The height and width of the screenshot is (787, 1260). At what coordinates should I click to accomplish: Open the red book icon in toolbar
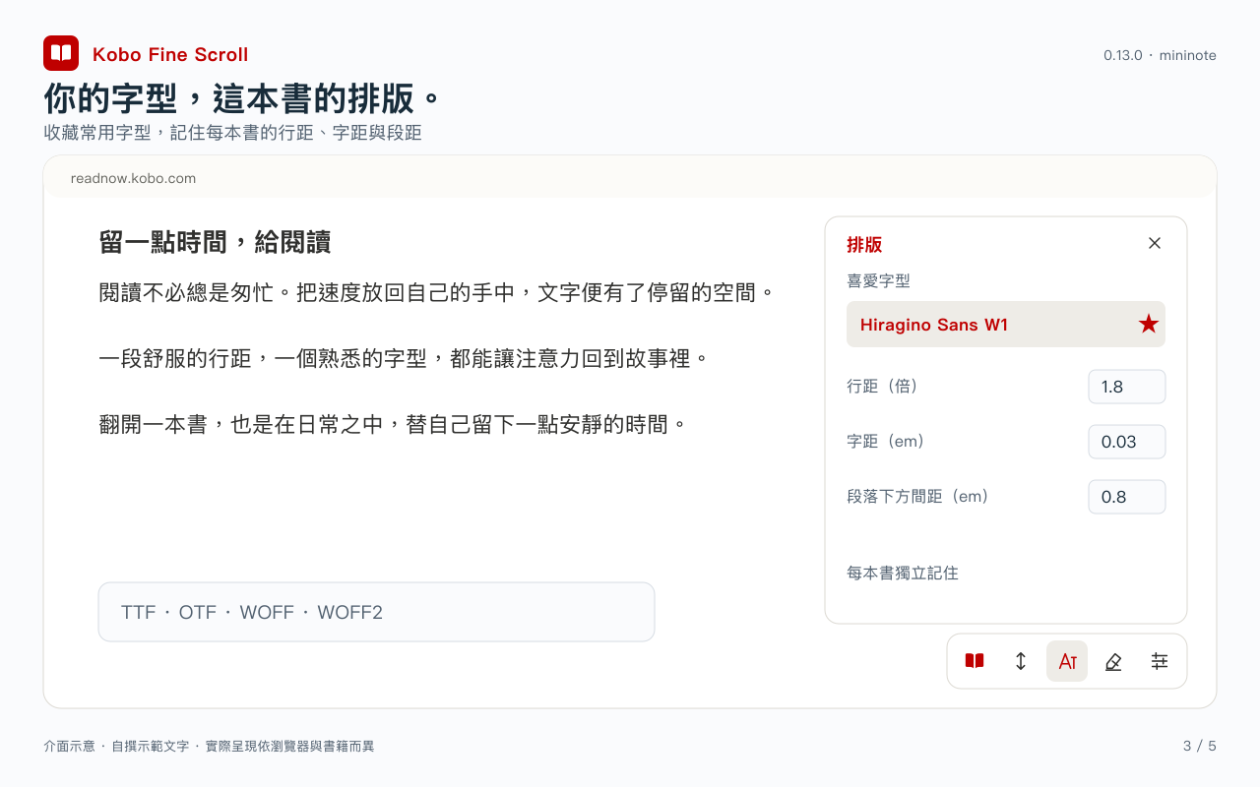975,661
